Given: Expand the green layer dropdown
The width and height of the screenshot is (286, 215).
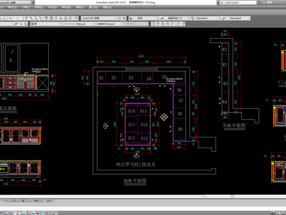Looking at the screenshot, I should click(46, 24).
